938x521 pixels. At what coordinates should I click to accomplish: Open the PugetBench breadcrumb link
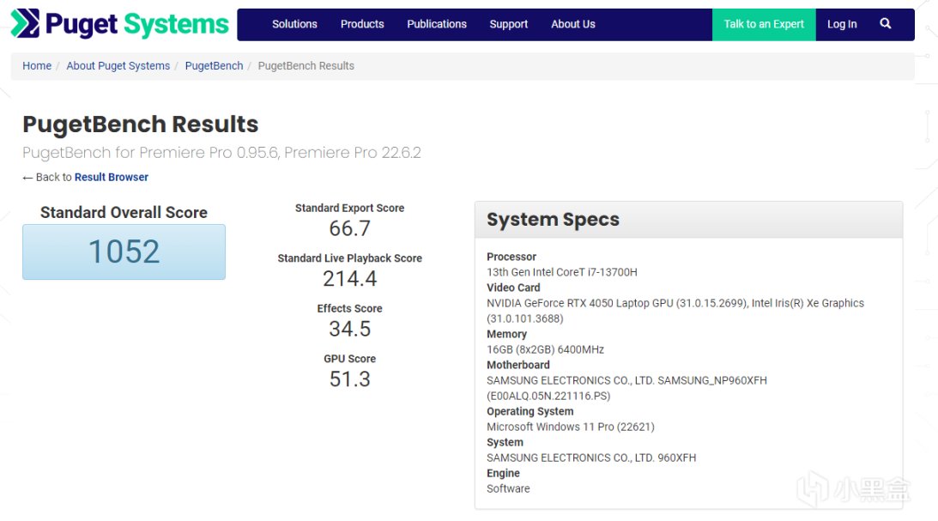(x=215, y=66)
